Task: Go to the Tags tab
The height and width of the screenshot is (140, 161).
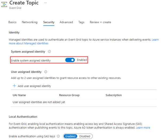Action: (x=81, y=22)
